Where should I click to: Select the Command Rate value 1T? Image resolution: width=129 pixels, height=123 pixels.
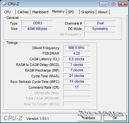tap(77, 87)
